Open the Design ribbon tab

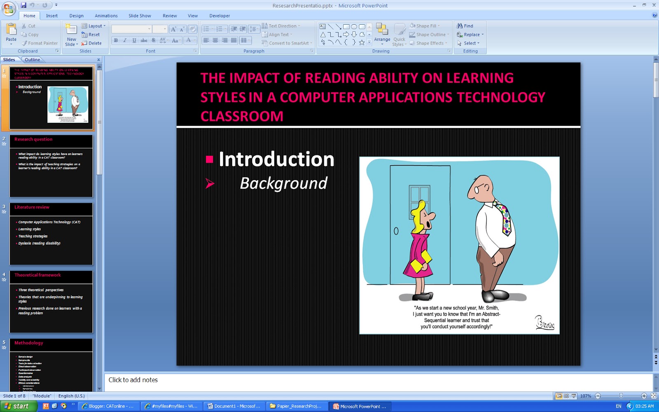click(76, 16)
